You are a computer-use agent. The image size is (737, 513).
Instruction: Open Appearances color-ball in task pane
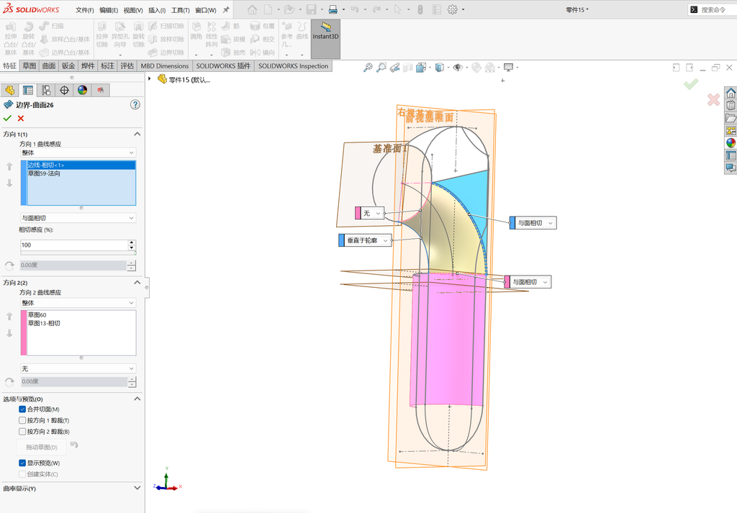point(731,142)
